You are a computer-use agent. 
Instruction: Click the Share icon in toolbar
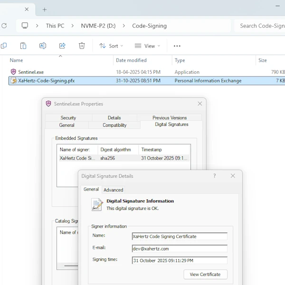[x=62, y=46]
